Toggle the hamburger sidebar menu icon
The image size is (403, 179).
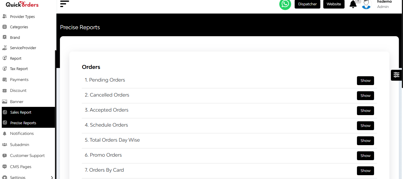(64, 4)
